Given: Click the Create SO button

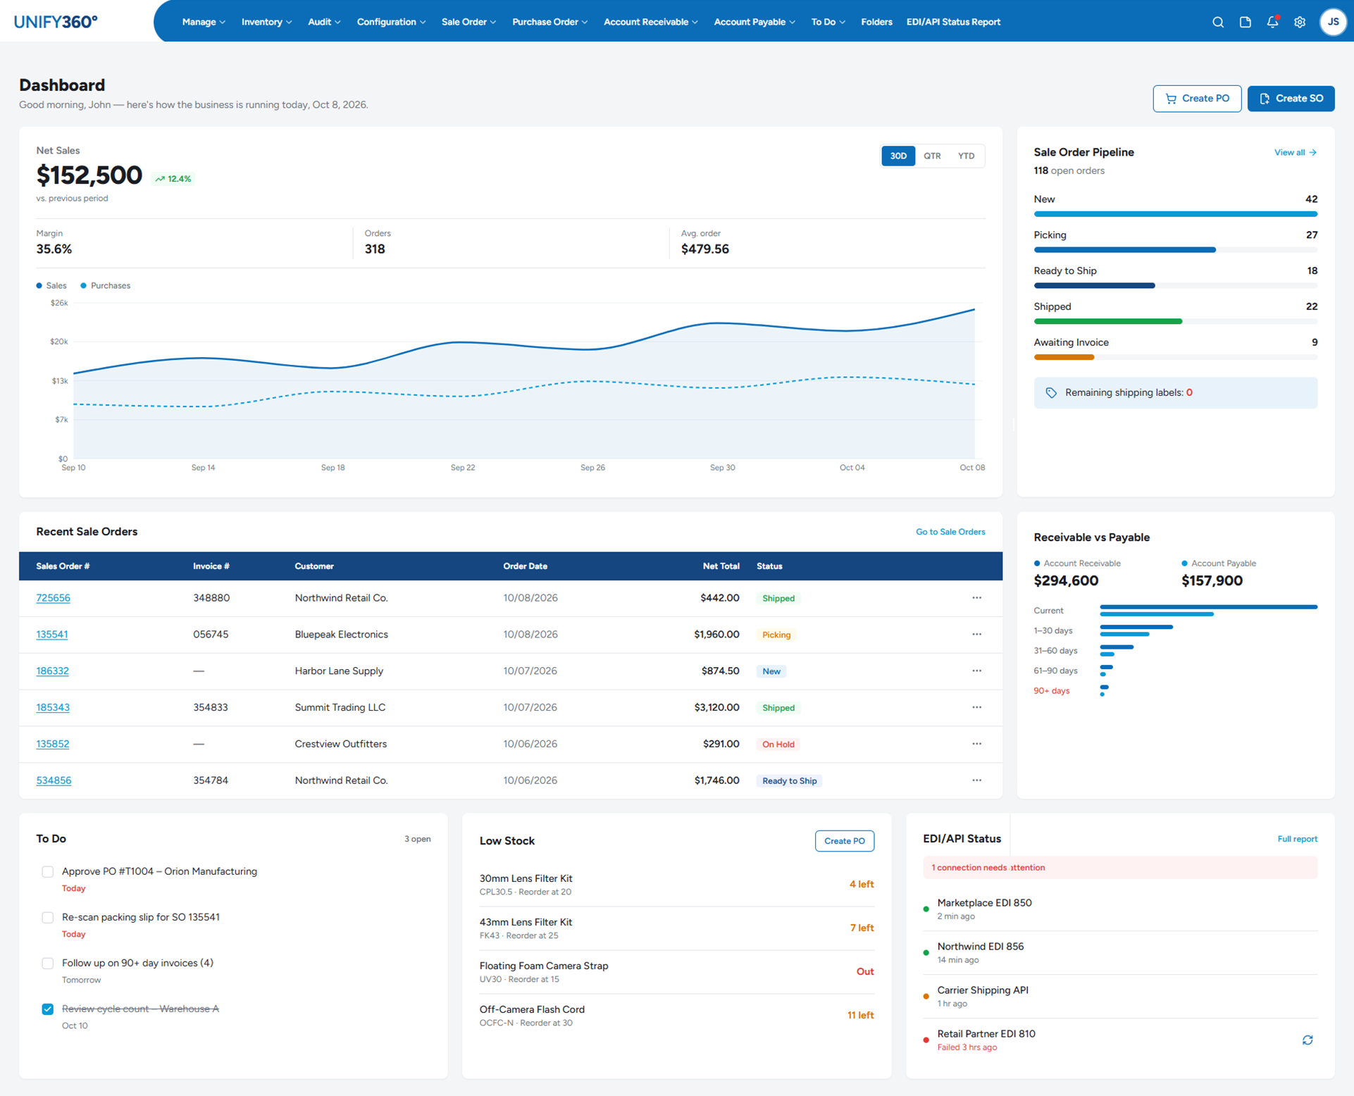Looking at the screenshot, I should tap(1291, 99).
